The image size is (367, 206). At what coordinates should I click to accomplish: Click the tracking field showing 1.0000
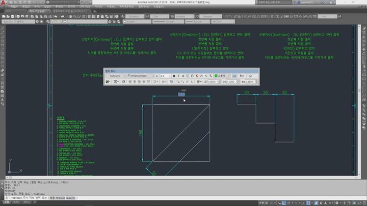231,82
